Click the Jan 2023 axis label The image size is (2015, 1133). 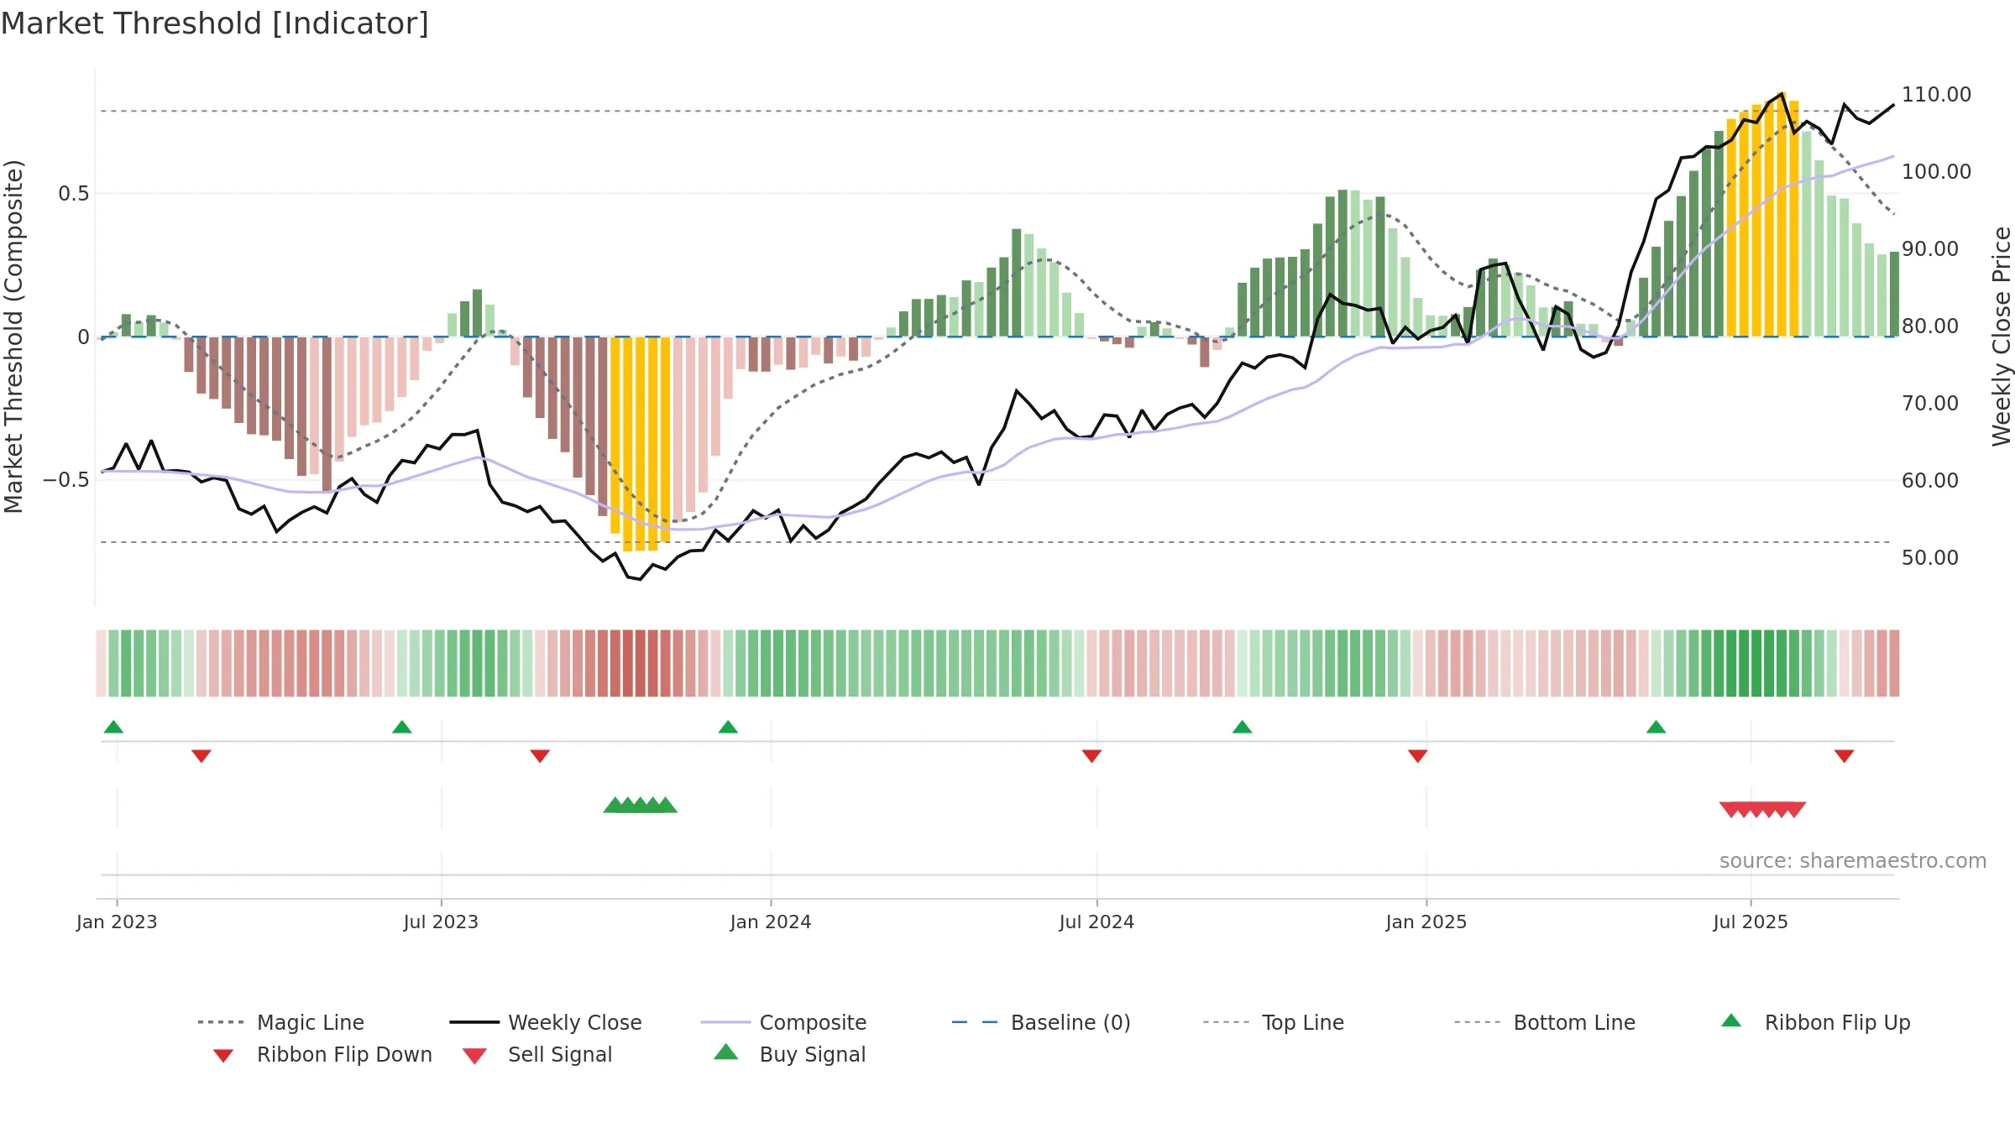[117, 922]
